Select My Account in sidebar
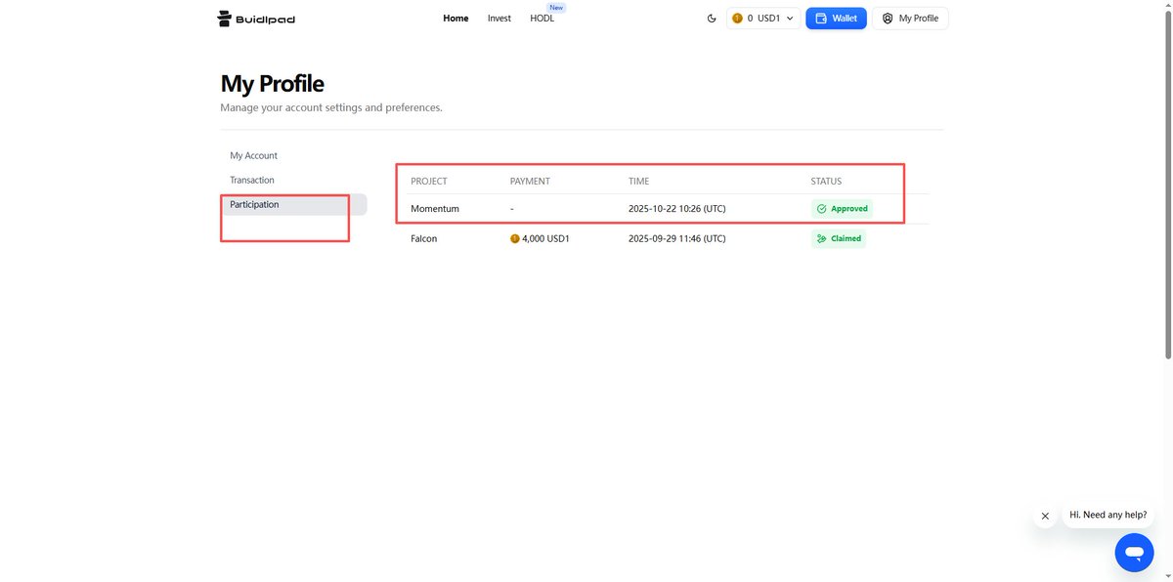 [x=254, y=155]
